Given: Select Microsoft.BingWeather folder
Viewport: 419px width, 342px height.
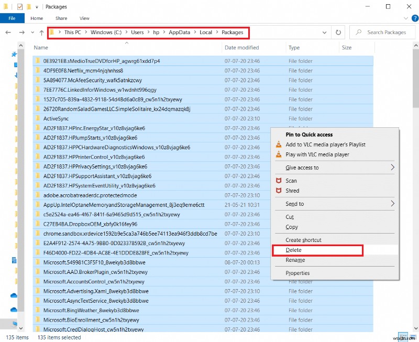Looking at the screenshot, I should click(91, 311).
